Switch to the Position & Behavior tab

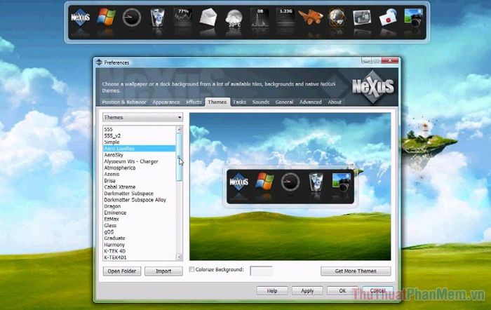pos(124,102)
